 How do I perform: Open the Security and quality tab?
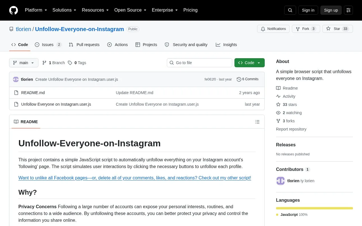click(x=186, y=45)
